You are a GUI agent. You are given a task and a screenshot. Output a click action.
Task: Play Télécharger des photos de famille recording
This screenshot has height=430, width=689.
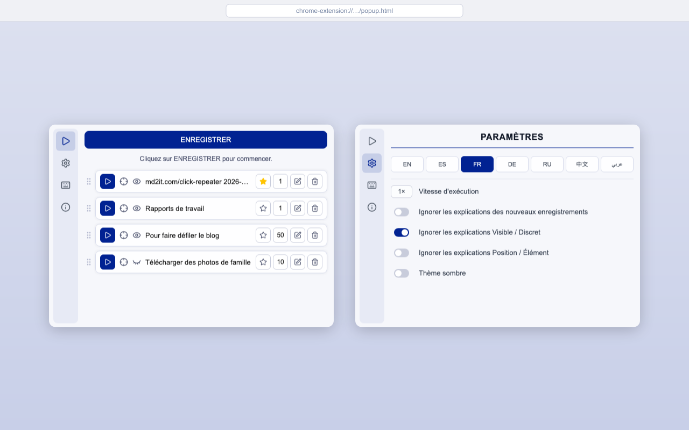point(108,262)
